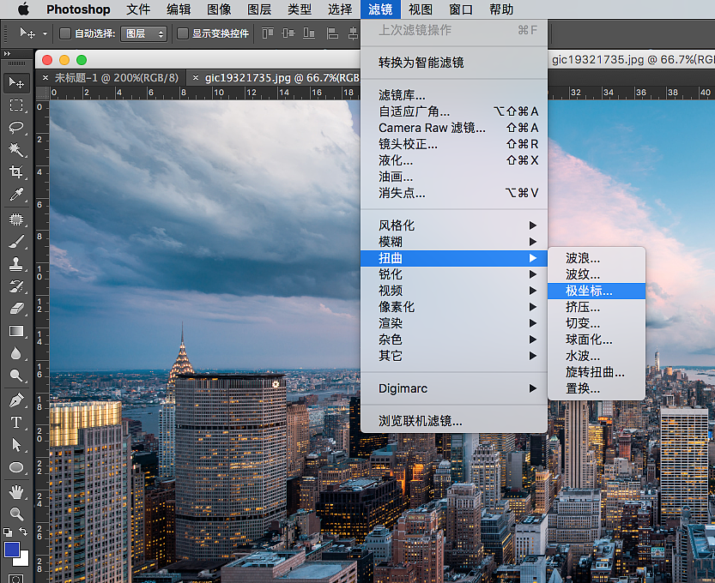Click align left edges icon

point(332,33)
